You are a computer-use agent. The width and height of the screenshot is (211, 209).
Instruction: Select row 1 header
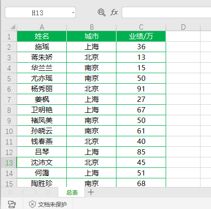pos(9,36)
